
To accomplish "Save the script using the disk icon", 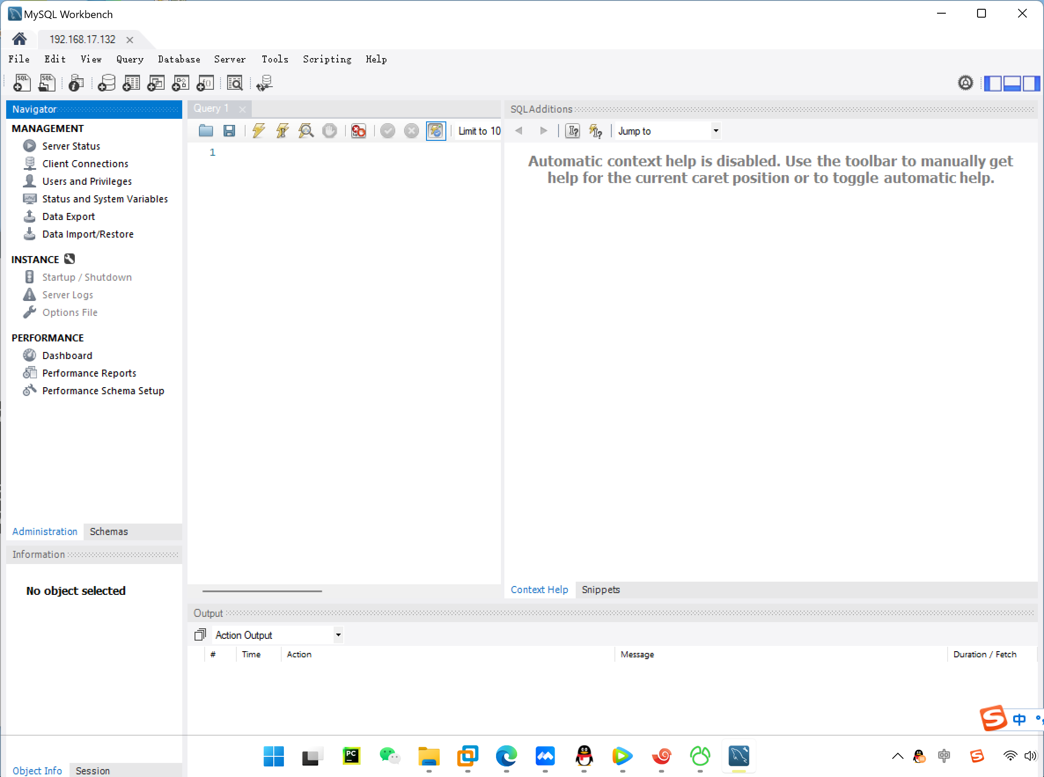I will [x=229, y=131].
